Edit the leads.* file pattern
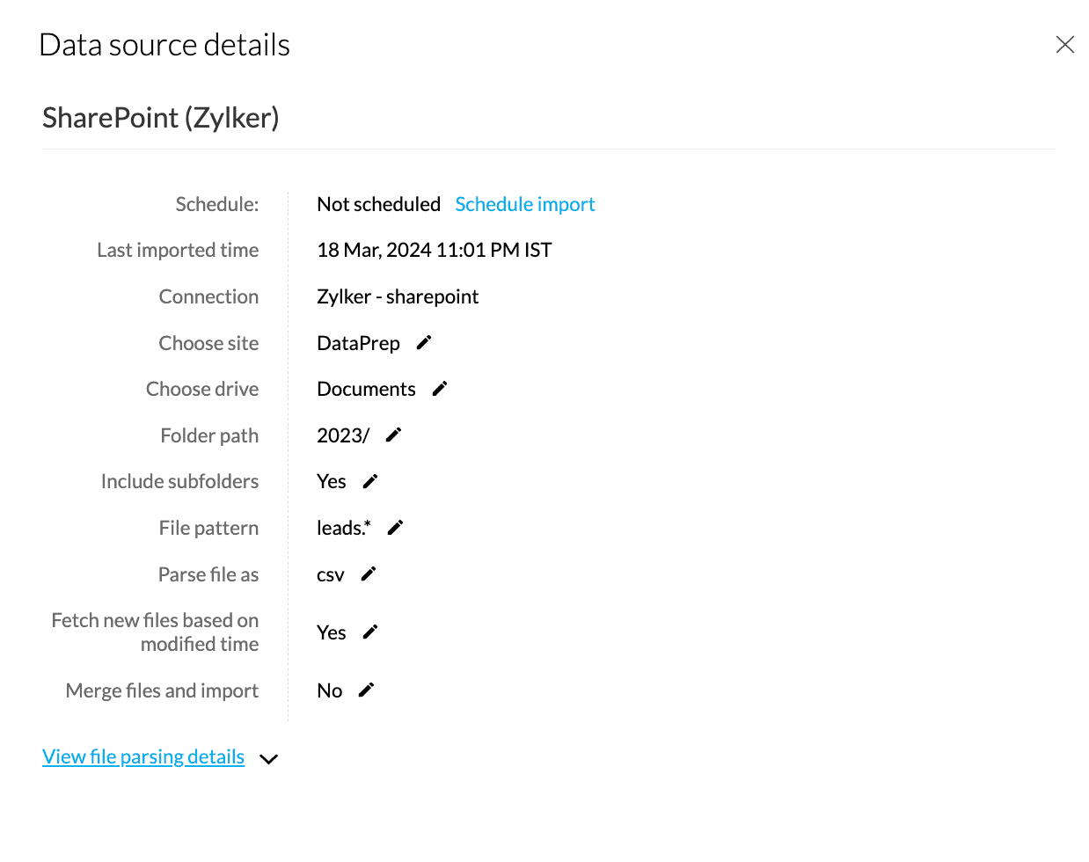 pos(395,528)
